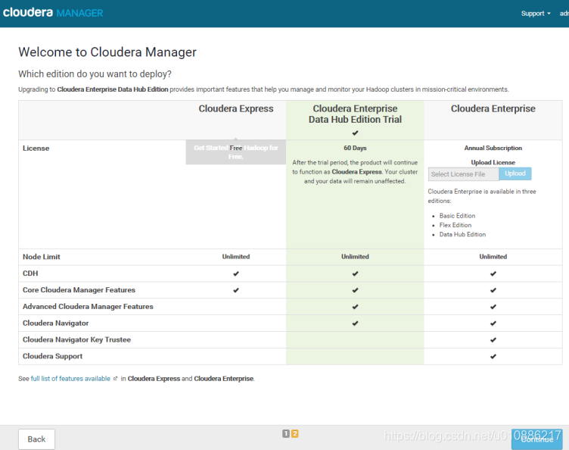Click Core Cloudera Manager Features checkmark for Enterprise

point(493,290)
